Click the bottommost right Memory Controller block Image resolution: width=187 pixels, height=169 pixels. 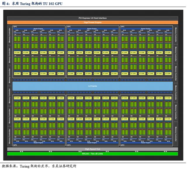pyautogui.click(x=176, y=136)
